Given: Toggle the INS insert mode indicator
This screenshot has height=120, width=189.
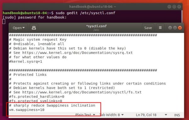Looking at the screenshot, I should [177, 115].
